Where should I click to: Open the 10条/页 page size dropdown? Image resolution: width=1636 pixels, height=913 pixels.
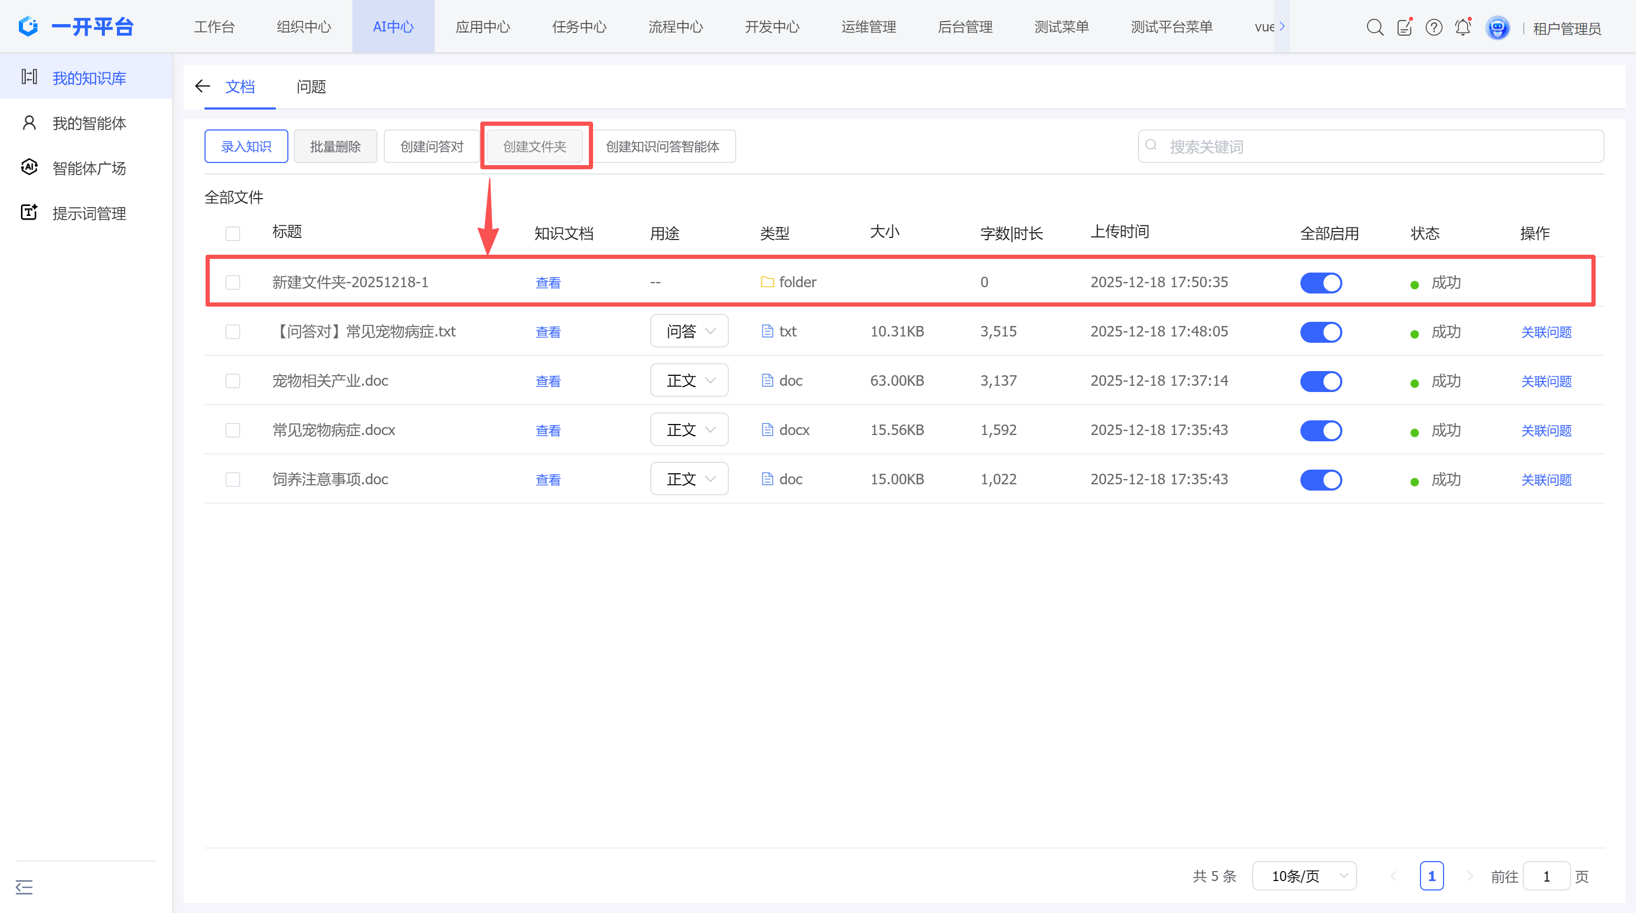pos(1305,876)
